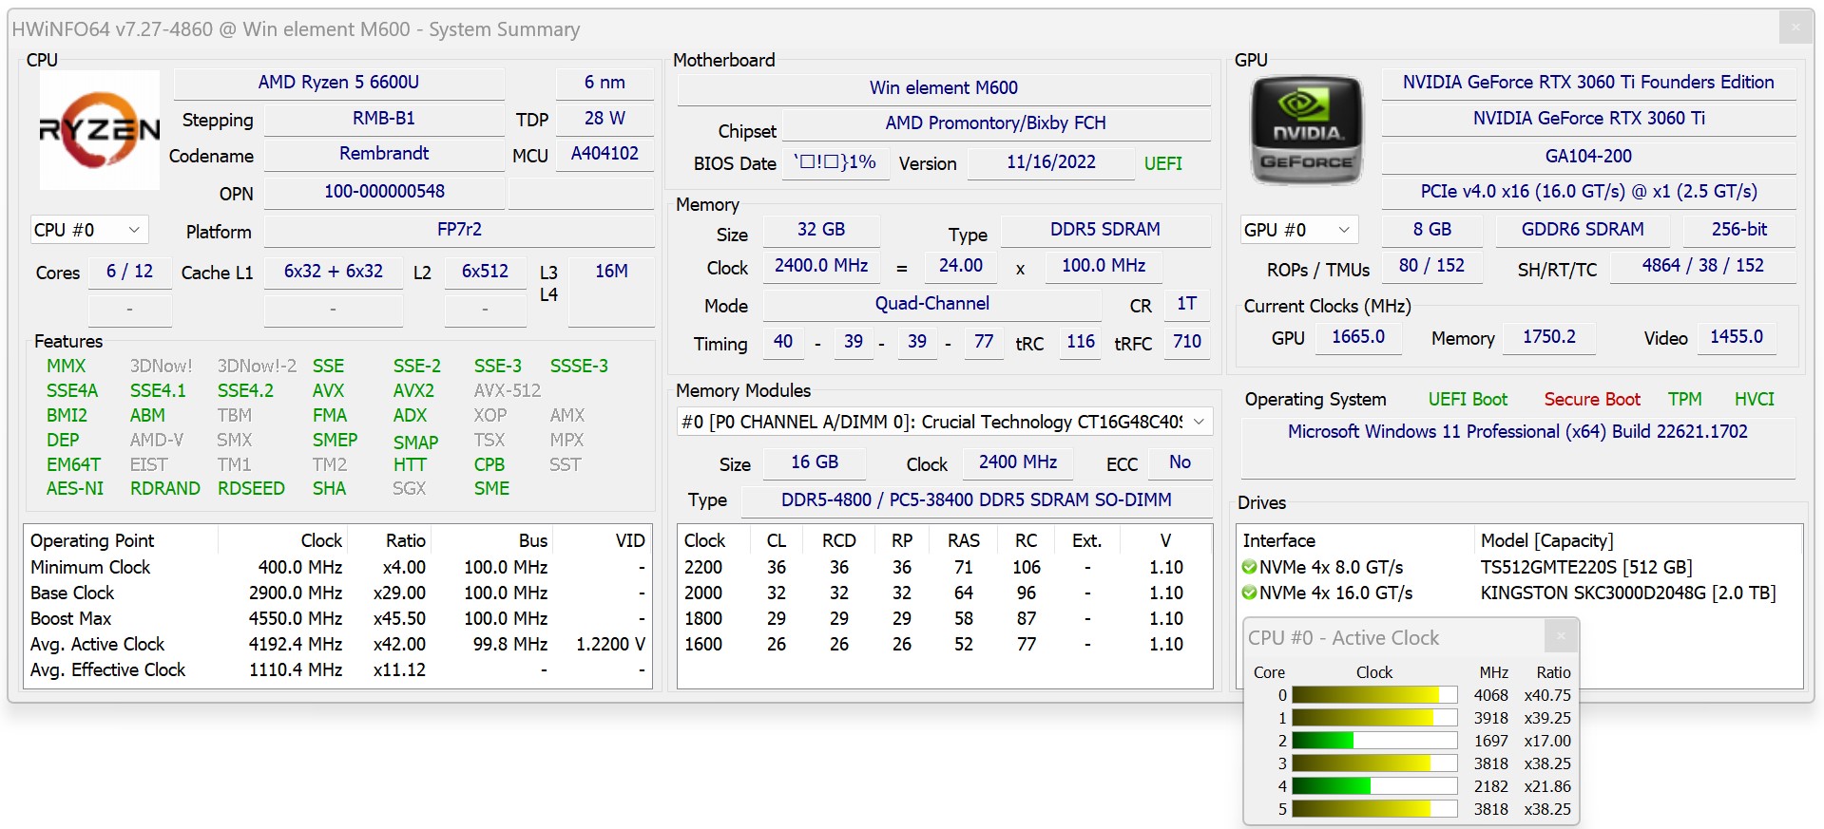This screenshot has height=829, width=1824.
Task: Click the motherboard name Win element M600 field
Action: click(944, 88)
